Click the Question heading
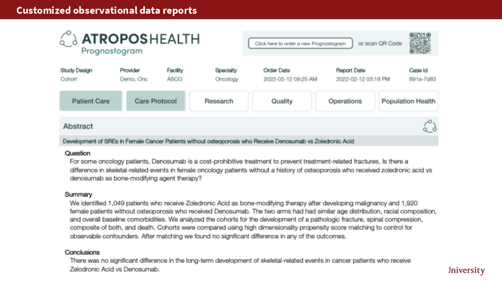Screen dimensions: 502x282 78,153
